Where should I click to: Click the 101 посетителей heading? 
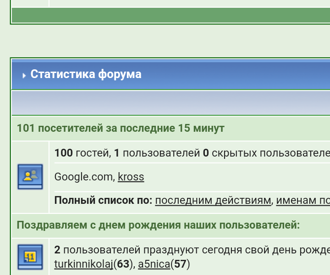(121, 128)
